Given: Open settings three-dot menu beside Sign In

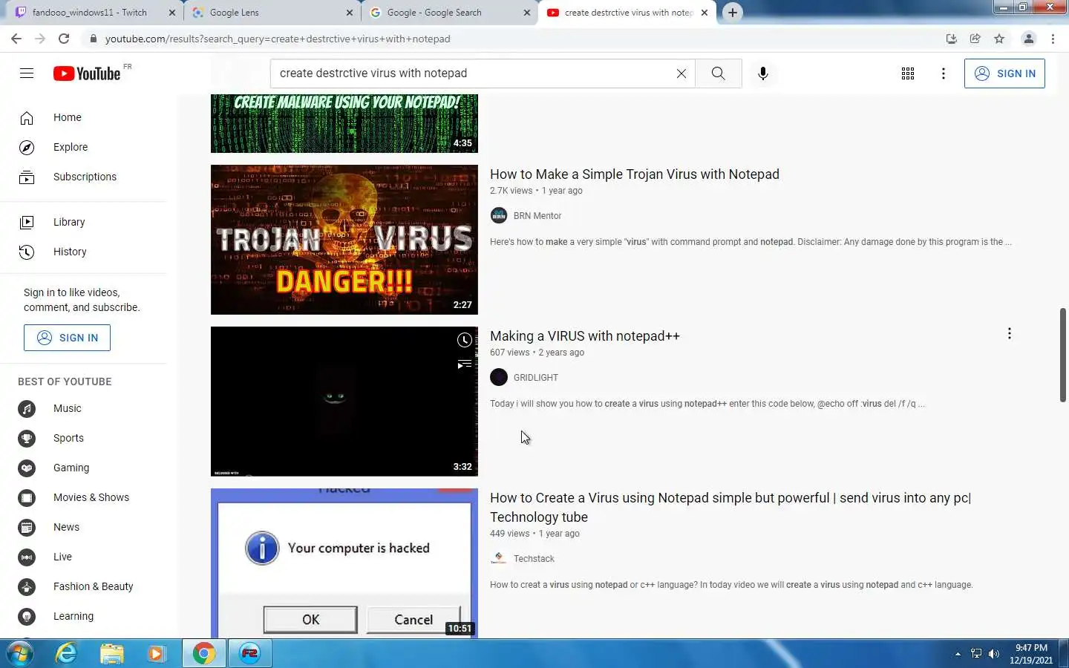Looking at the screenshot, I should point(944,73).
